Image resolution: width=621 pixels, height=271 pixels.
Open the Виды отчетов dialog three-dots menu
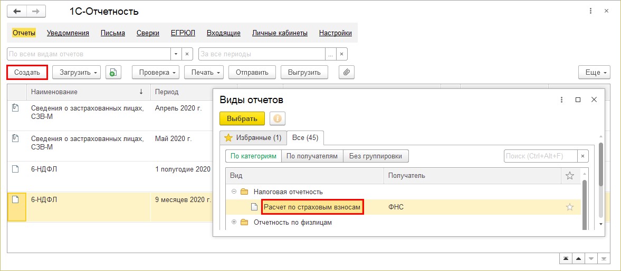point(561,100)
